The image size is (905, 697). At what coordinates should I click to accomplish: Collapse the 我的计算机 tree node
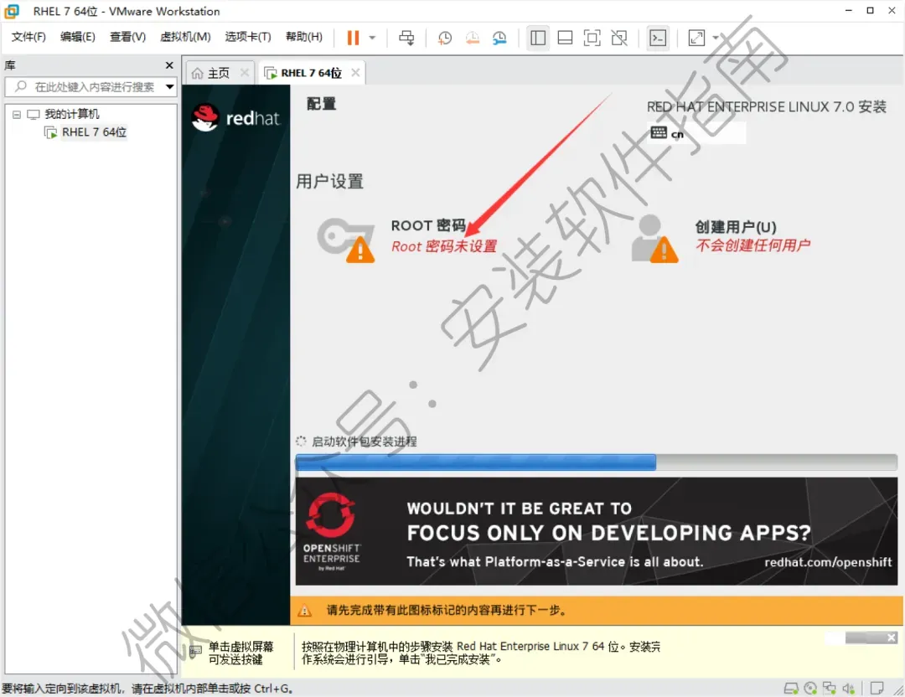(17, 114)
